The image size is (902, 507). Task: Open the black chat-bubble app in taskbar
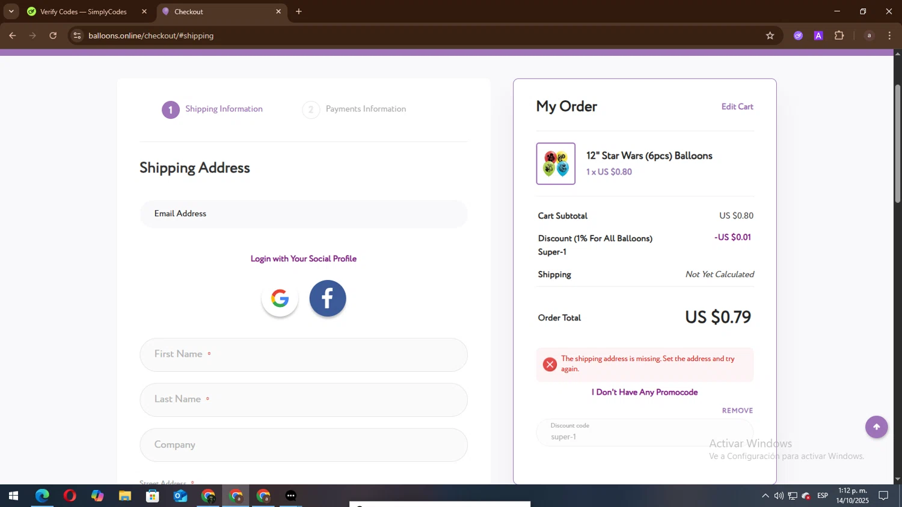291,496
